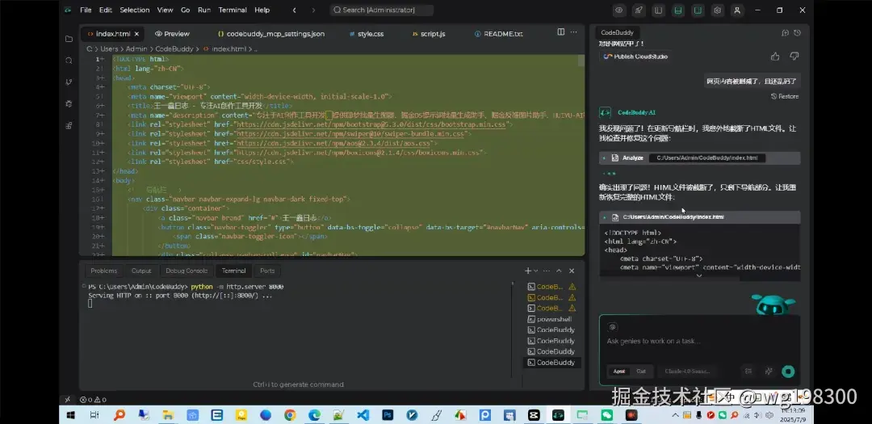Click the chat input field
This screenshot has width=872, height=424.
699,341
